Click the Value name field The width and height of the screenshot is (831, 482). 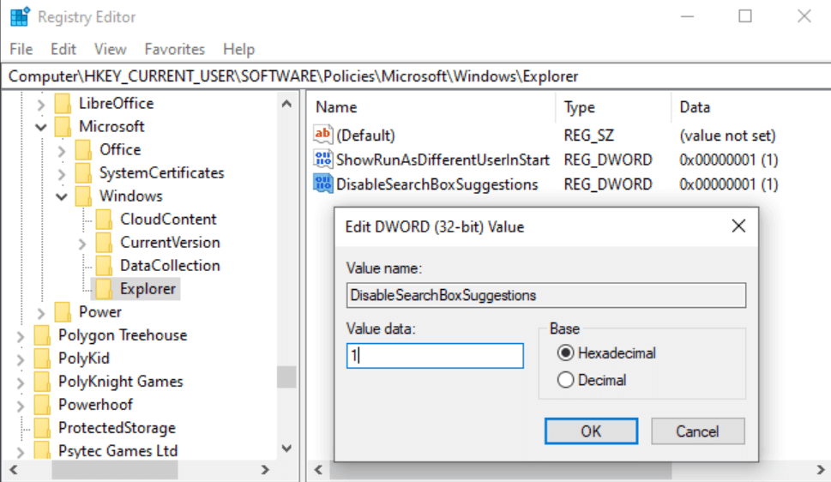tap(546, 295)
